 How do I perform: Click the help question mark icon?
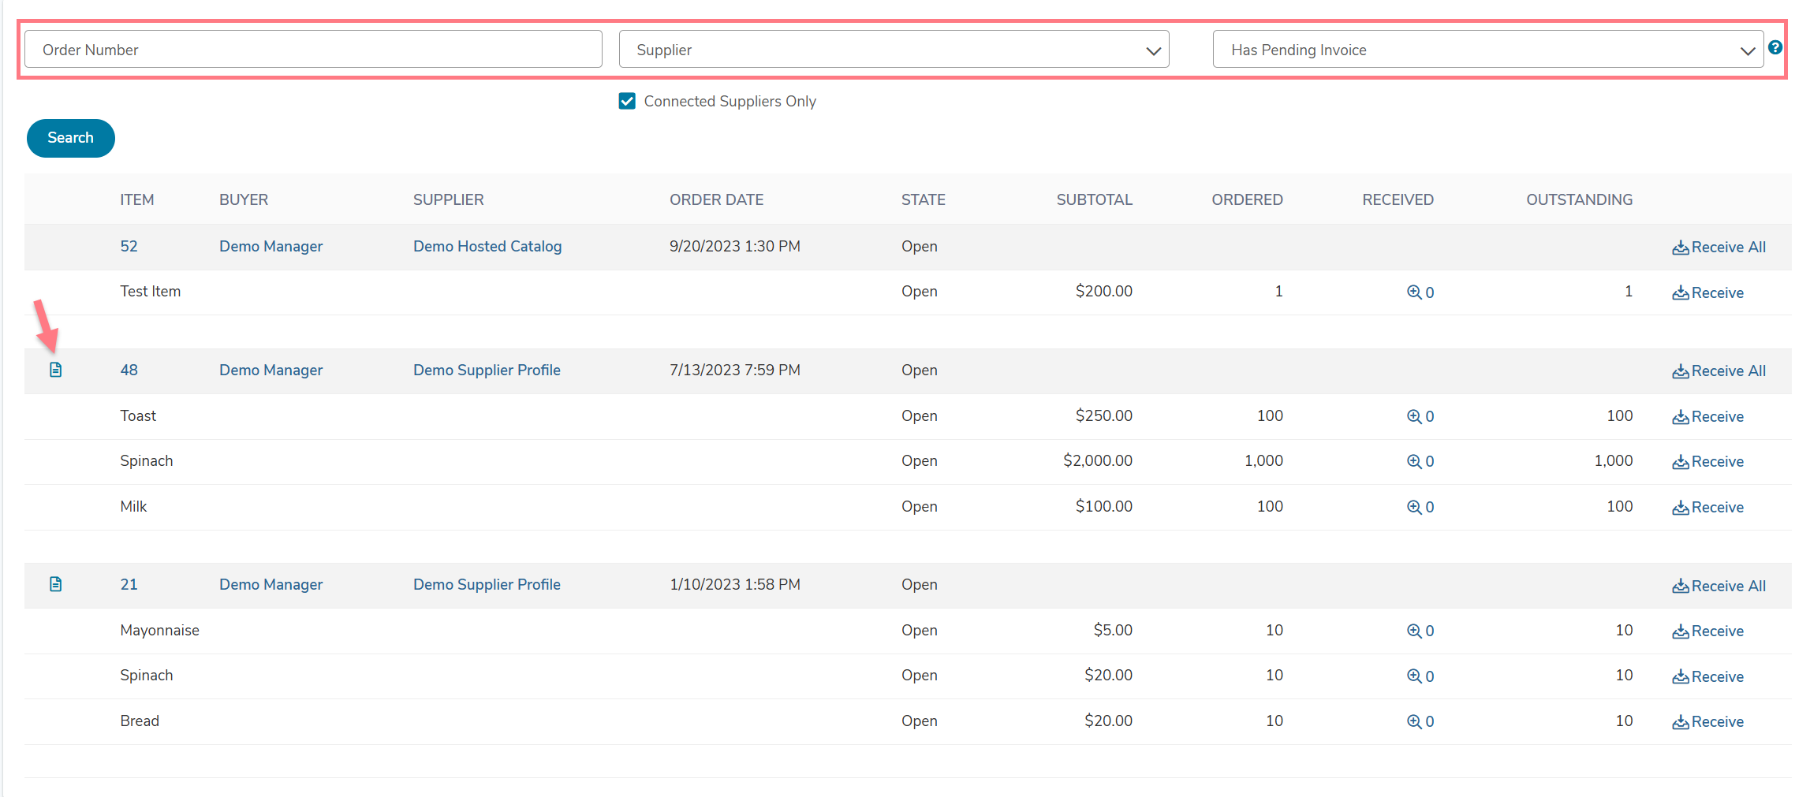click(x=1775, y=47)
